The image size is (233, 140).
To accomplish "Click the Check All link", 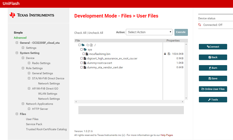I will tap(80, 33).
